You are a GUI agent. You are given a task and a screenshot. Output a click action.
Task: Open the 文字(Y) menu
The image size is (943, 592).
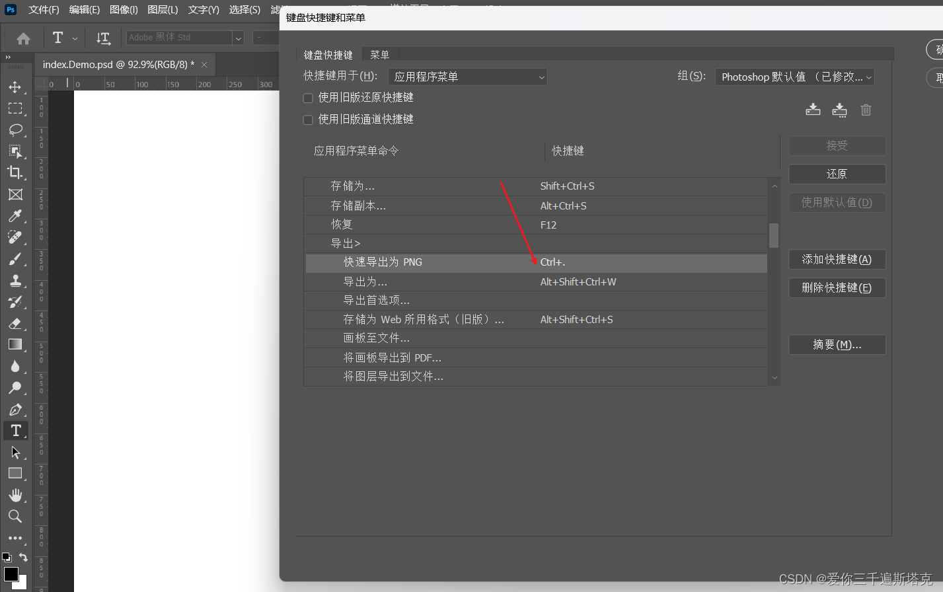[204, 9]
